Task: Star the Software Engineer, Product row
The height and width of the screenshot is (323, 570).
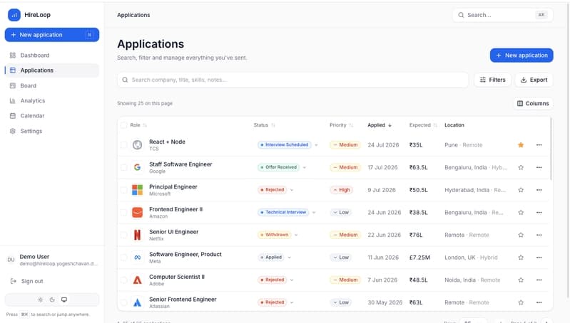Action: point(521,258)
